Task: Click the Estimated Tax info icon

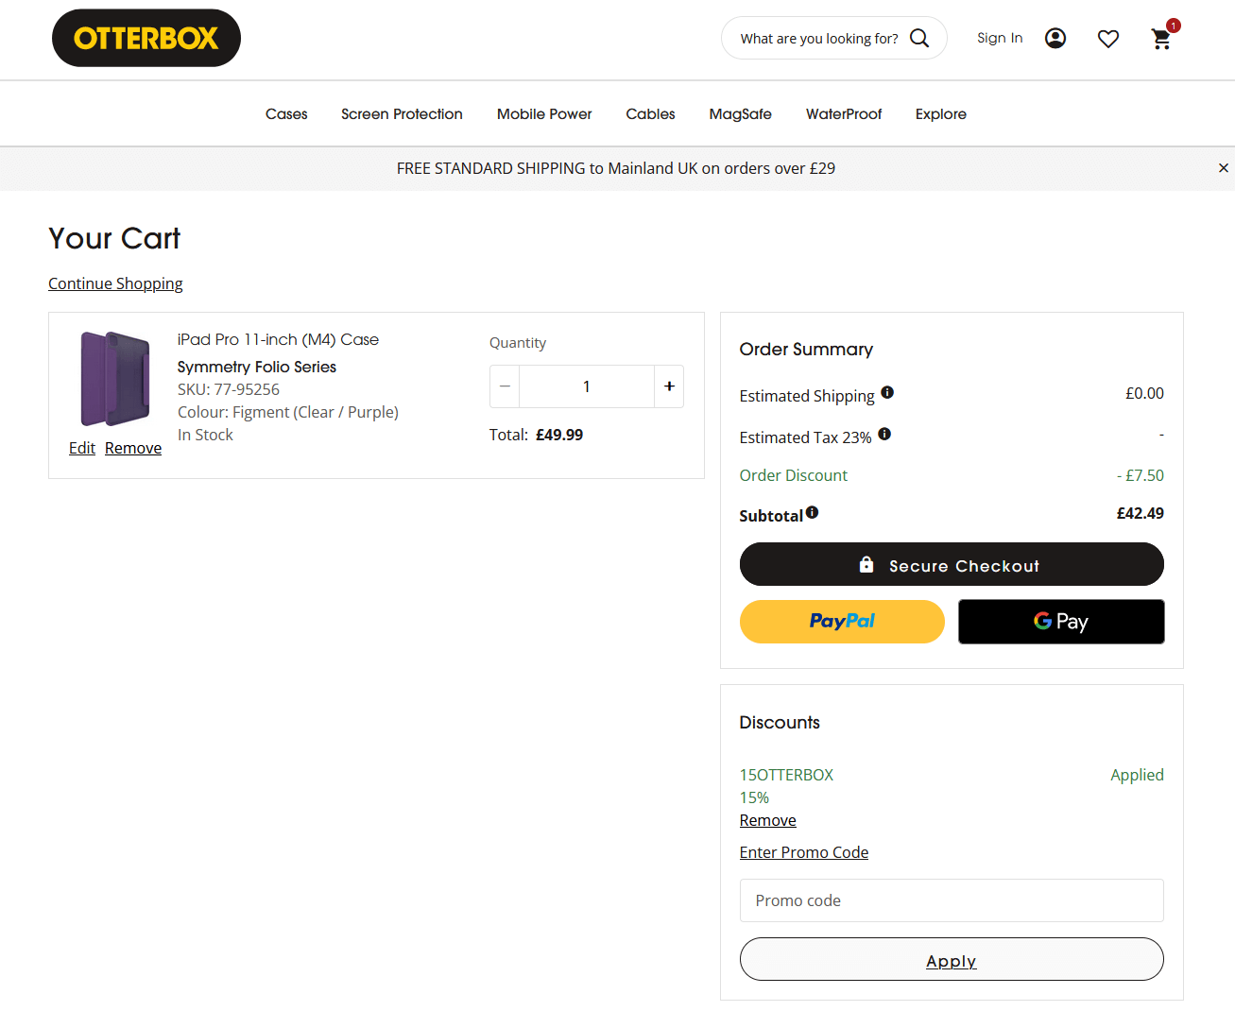Action: (x=884, y=434)
